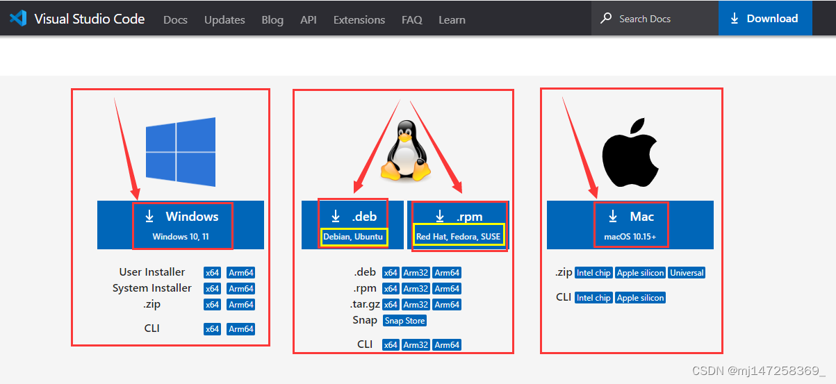Click the Linux Tux penguin image
Image resolution: width=836 pixels, height=384 pixels.
(405, 151)
